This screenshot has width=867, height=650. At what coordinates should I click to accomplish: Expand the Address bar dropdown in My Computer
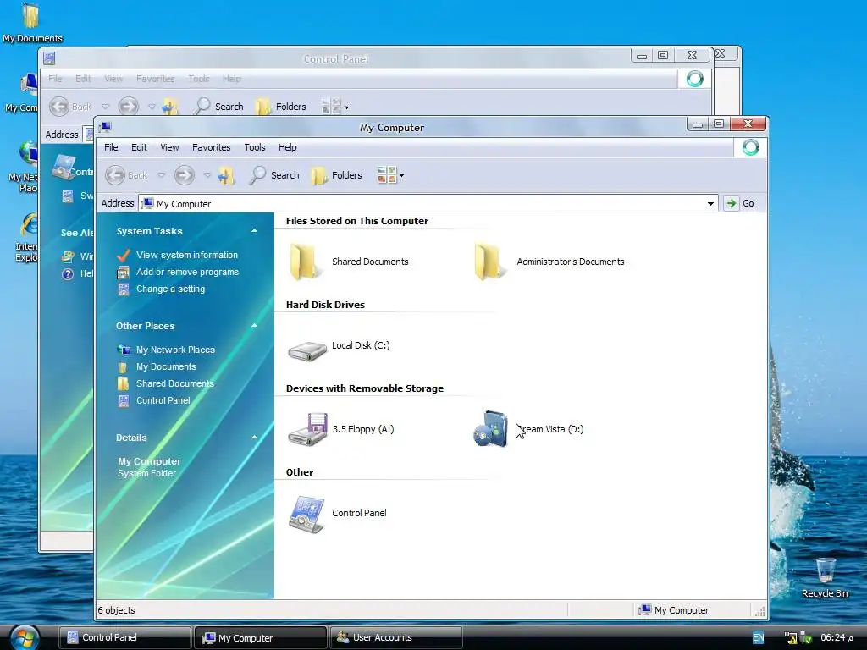tap(710, 203)
